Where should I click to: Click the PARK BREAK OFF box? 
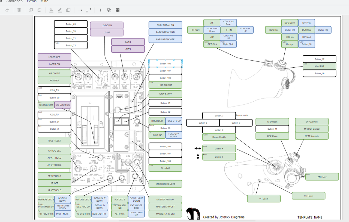pos(165,39)
